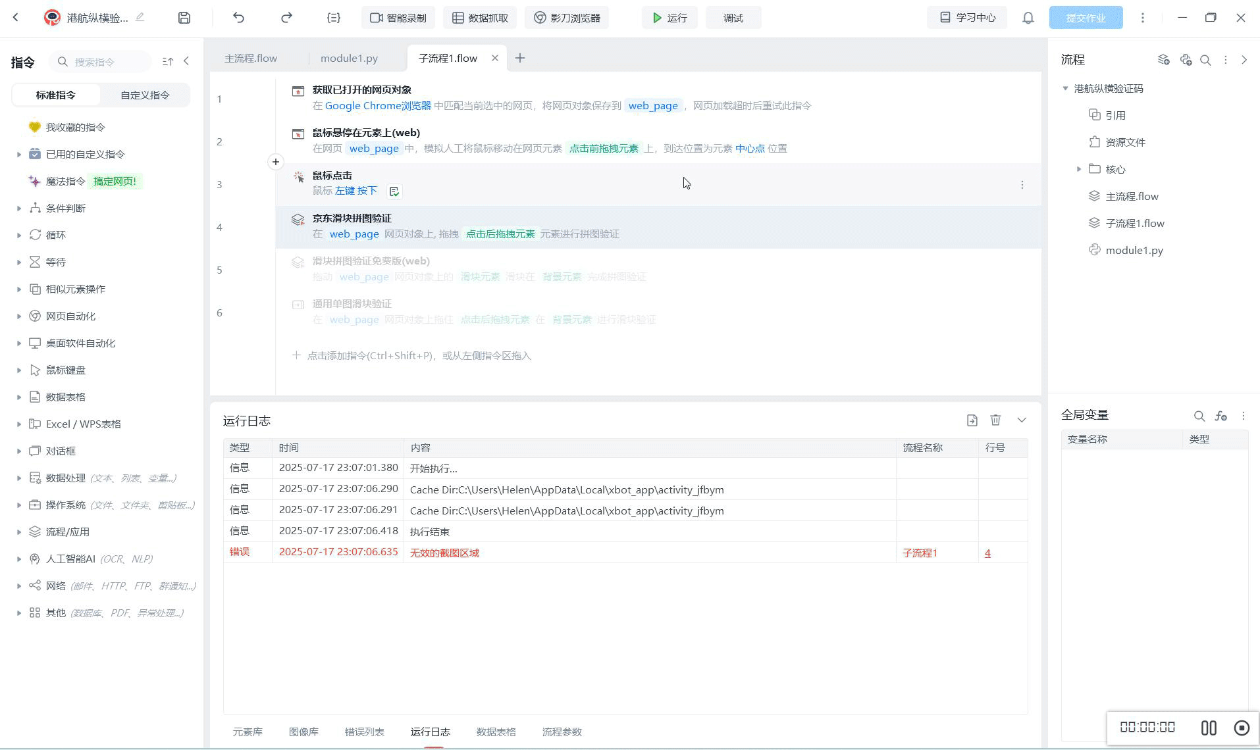Click the undo arrow icon
Image resolution: width=1260 pixels, height=750 pixels.
click(238, 18)
